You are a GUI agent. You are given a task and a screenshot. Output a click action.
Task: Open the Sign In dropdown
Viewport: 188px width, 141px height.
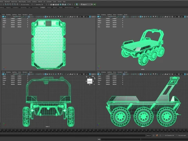87,4
